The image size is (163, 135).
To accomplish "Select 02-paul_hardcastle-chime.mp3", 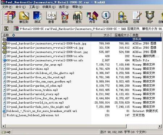I will coord(28,69).
